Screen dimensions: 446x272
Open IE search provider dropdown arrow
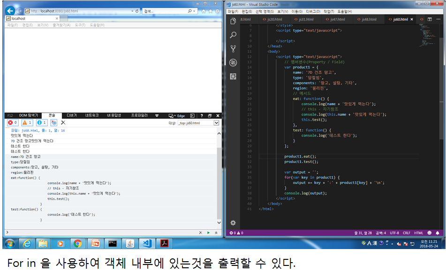194,11
